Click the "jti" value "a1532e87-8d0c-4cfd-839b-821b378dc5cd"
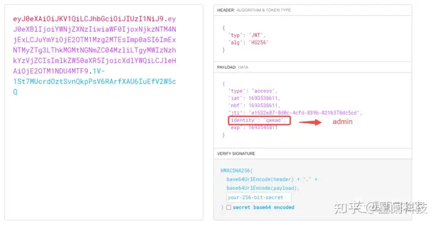The image size is (439, 226). [304, 113]
